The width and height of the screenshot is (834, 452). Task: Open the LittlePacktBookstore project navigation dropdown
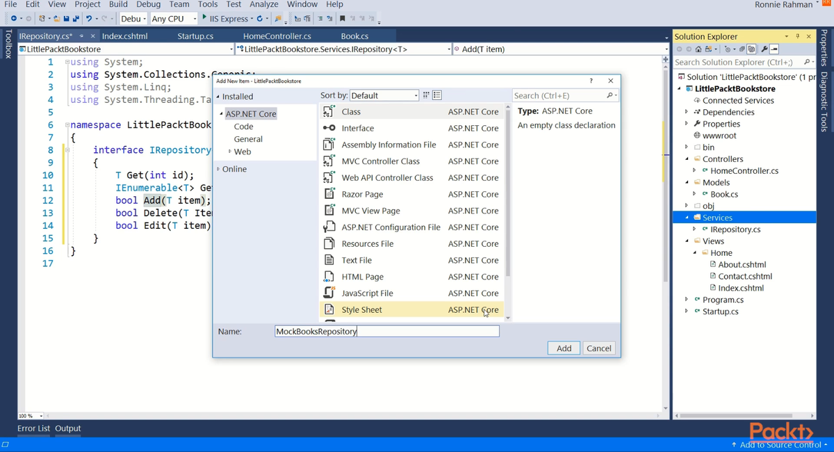tap(126, 49)
